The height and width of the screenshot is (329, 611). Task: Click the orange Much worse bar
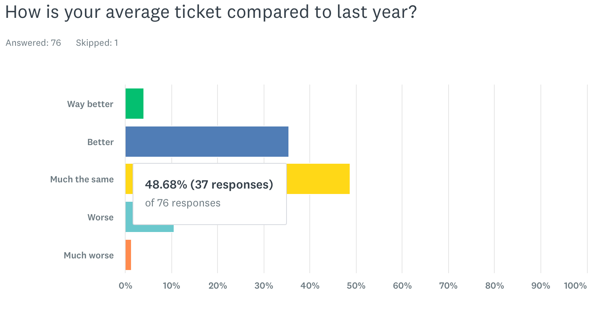pyautogui.click(x=128, y=255)
